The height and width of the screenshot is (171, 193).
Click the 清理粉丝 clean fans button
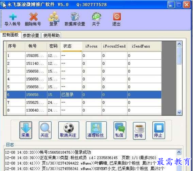click(x=96, y=130)
